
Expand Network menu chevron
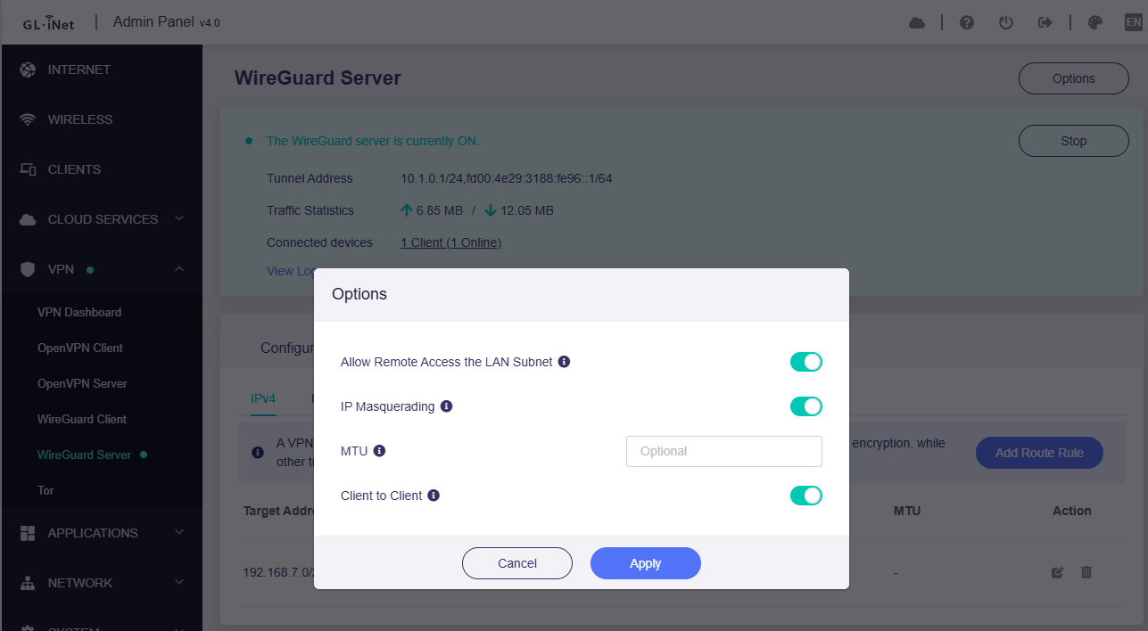(x=179, y=582)
